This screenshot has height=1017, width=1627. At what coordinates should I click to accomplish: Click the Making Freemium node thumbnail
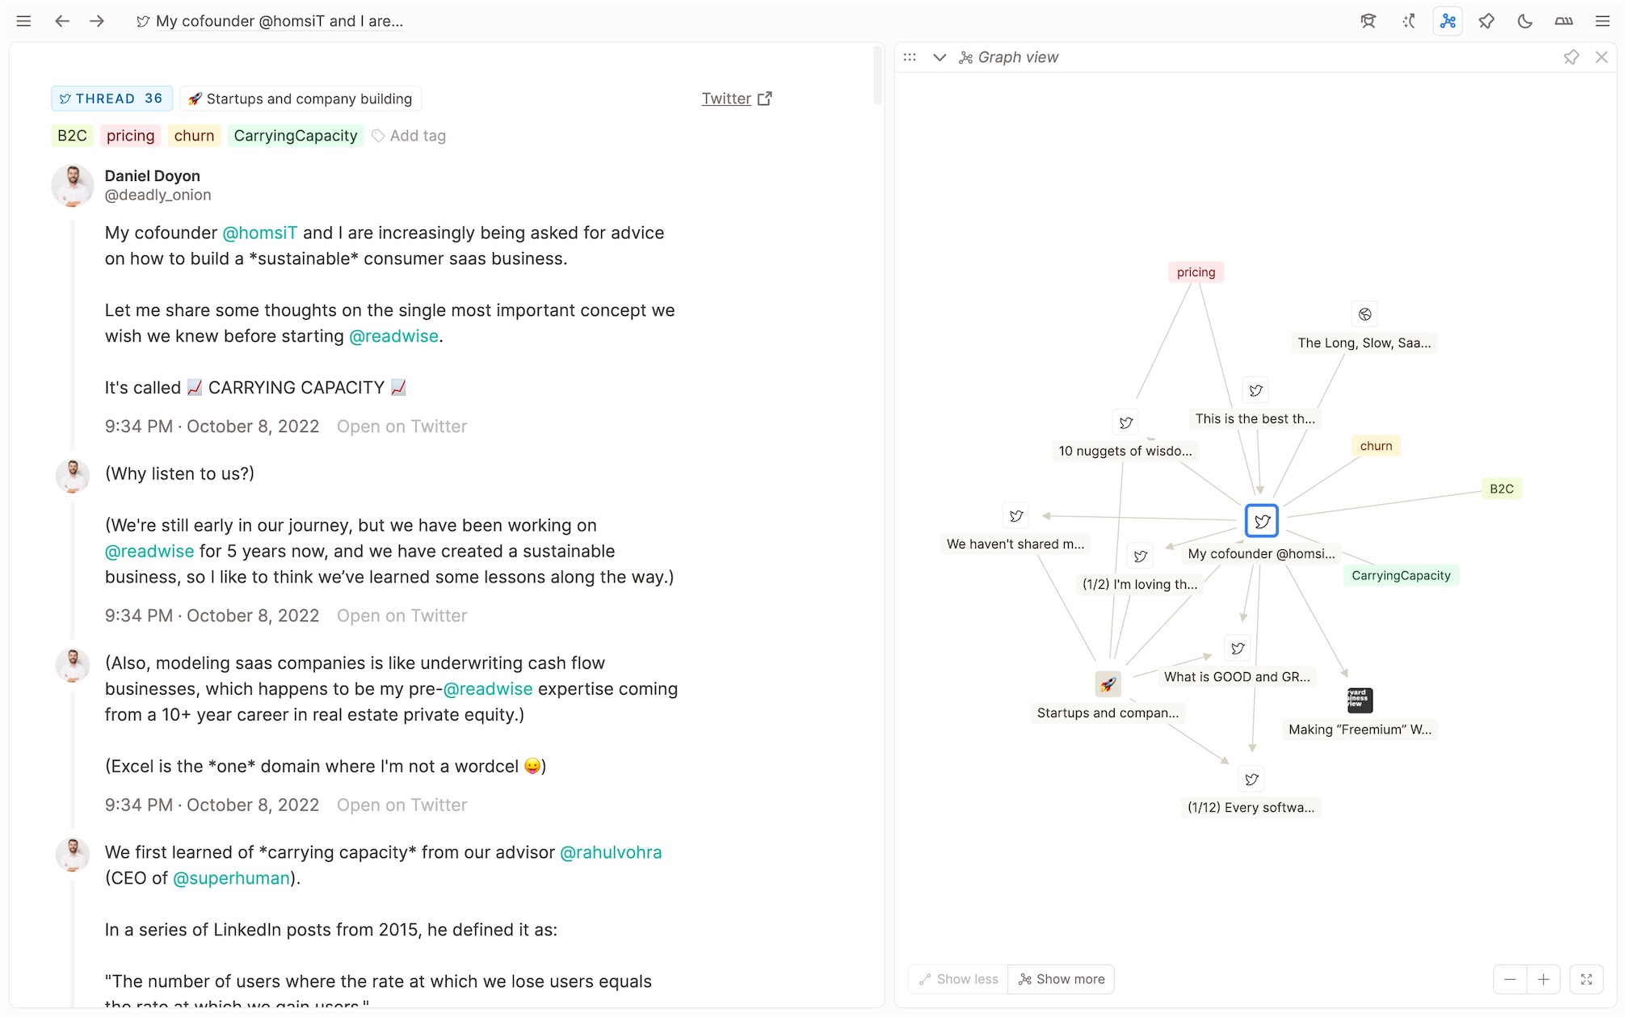(1360, 700)
